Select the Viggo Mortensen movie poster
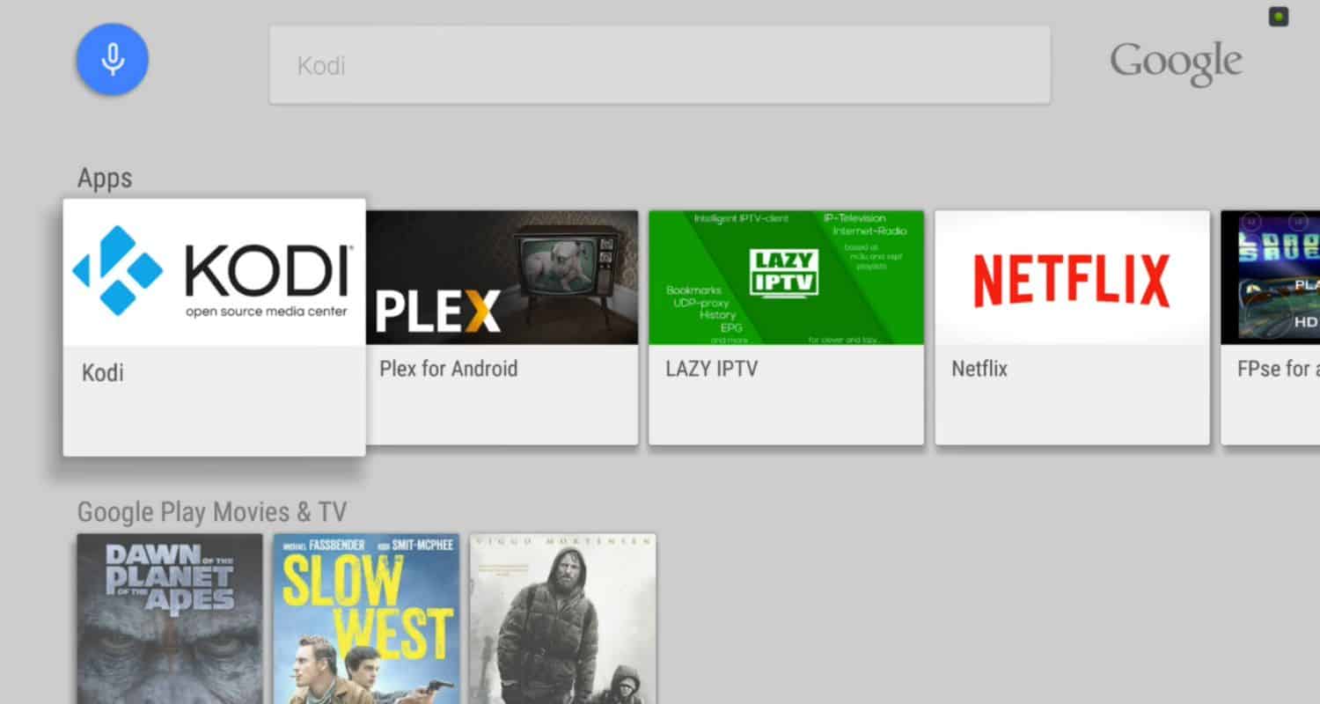The image size is (1320, 704). tap(563, 619)
